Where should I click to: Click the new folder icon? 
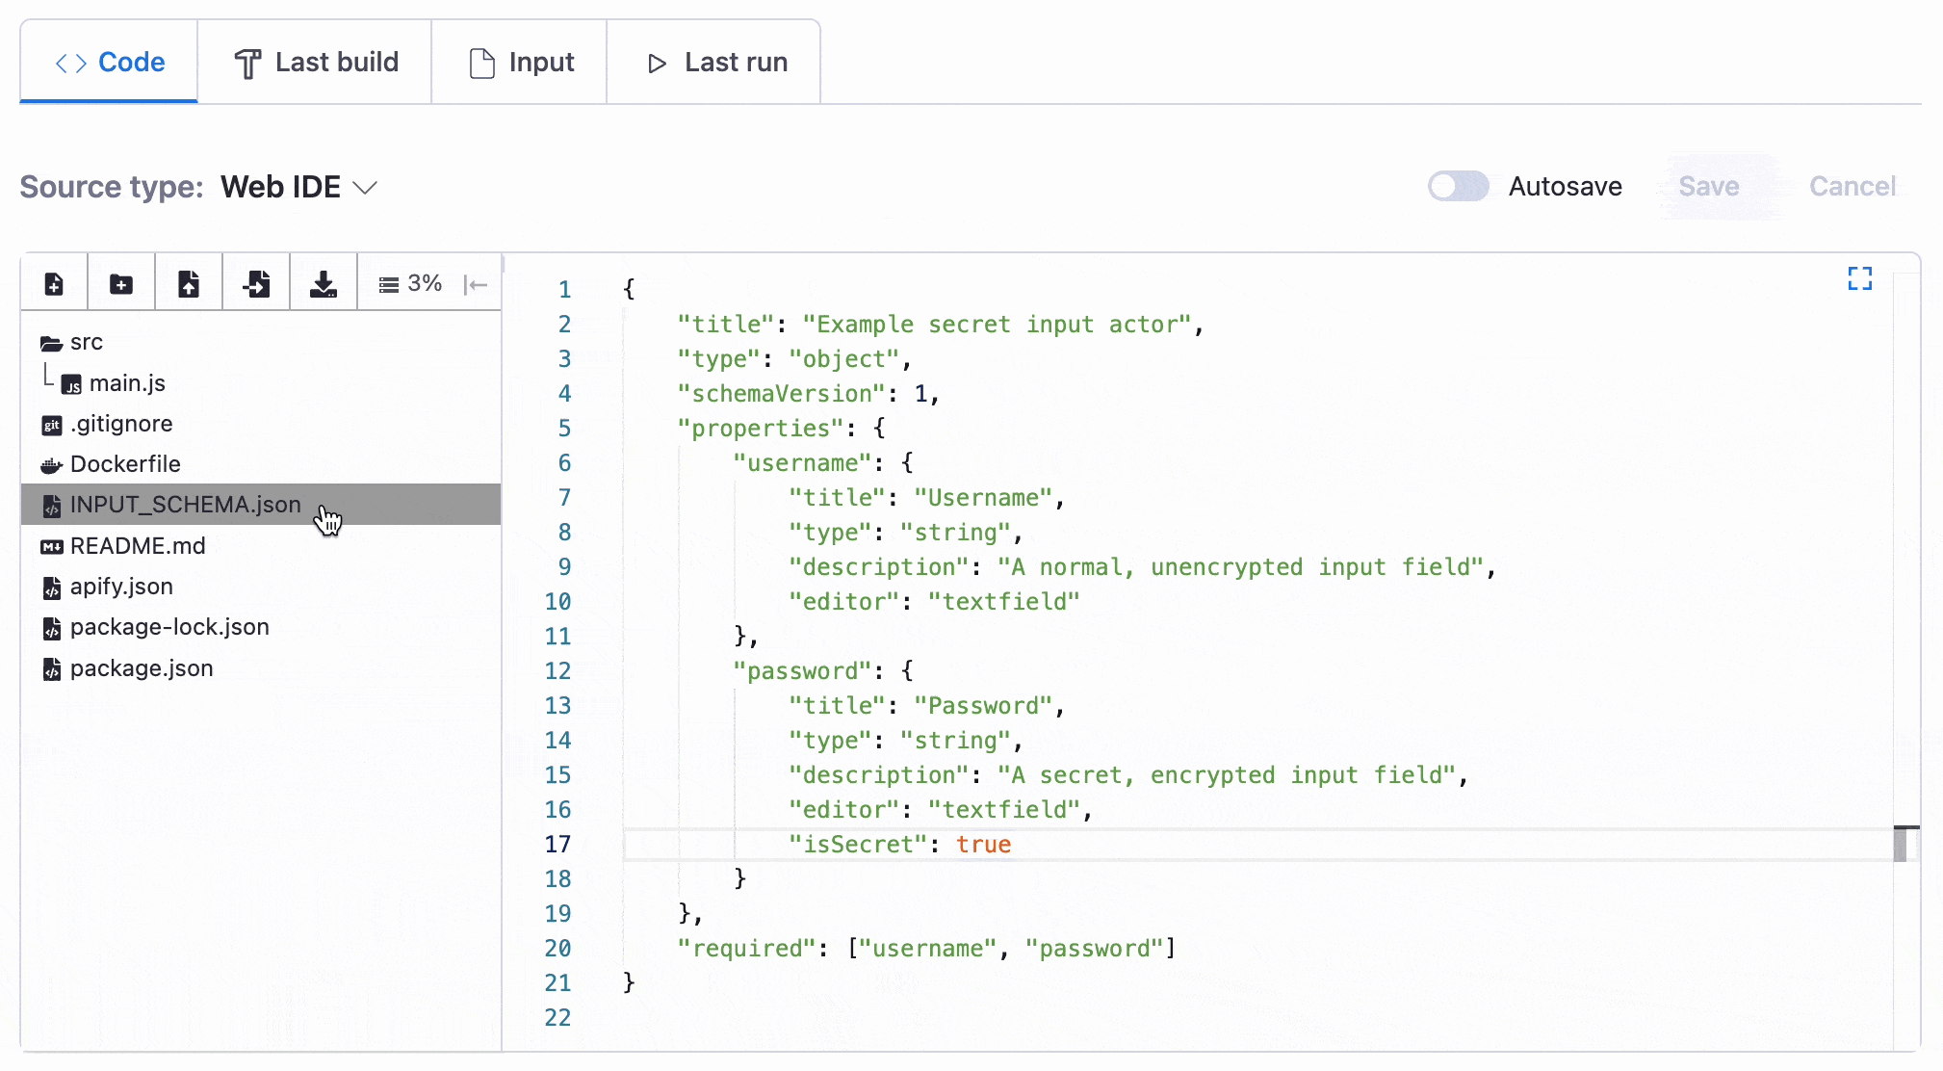pos(121,284)
